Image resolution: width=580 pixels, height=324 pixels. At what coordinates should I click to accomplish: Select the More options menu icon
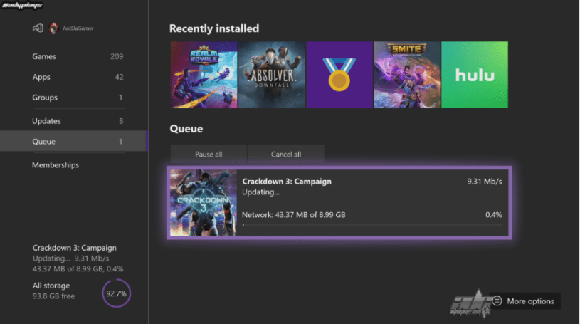point(497,301)
